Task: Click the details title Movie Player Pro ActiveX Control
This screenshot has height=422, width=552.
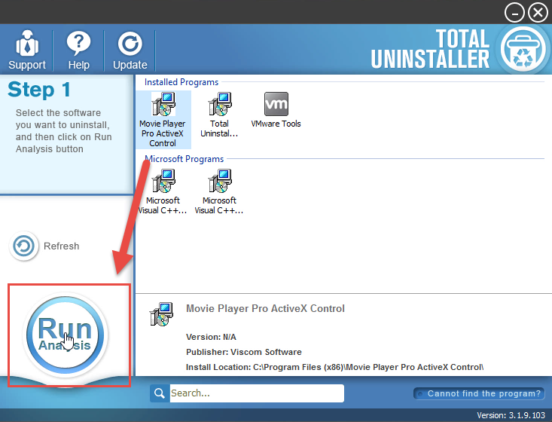Action: coord(265,308)
